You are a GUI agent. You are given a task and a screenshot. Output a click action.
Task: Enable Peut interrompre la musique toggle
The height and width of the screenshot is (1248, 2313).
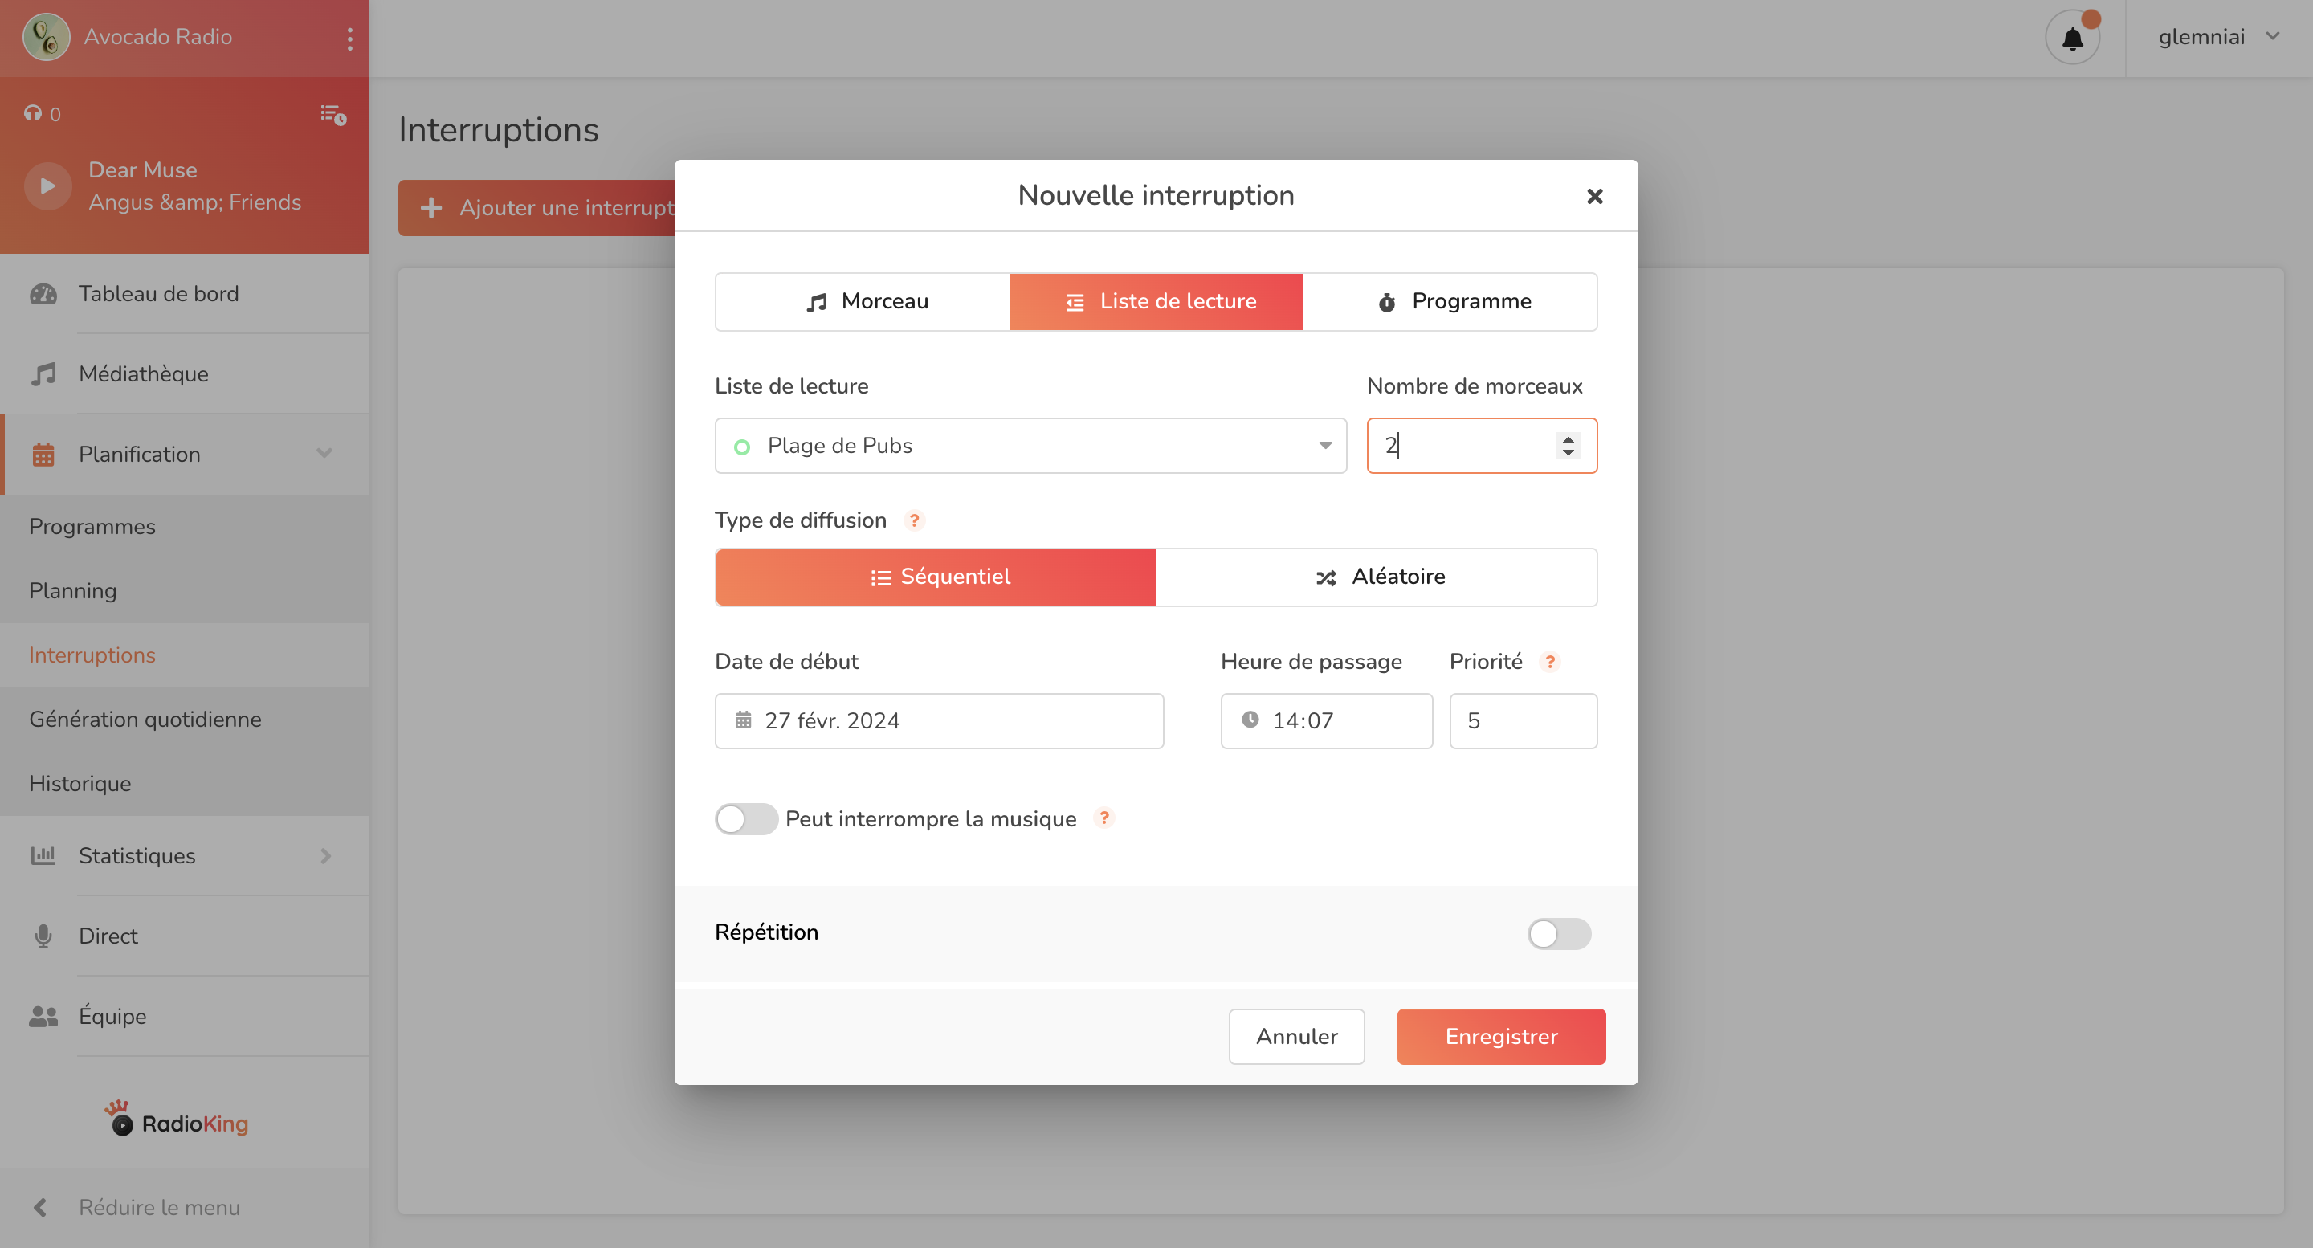tap(745, 819)
